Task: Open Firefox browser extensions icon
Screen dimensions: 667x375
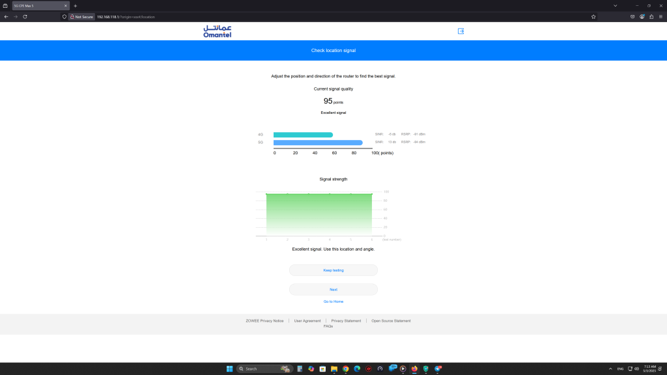Action: 651,17
